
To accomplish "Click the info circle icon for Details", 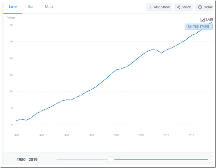I will pyautogui.click(x=200, y=7).
